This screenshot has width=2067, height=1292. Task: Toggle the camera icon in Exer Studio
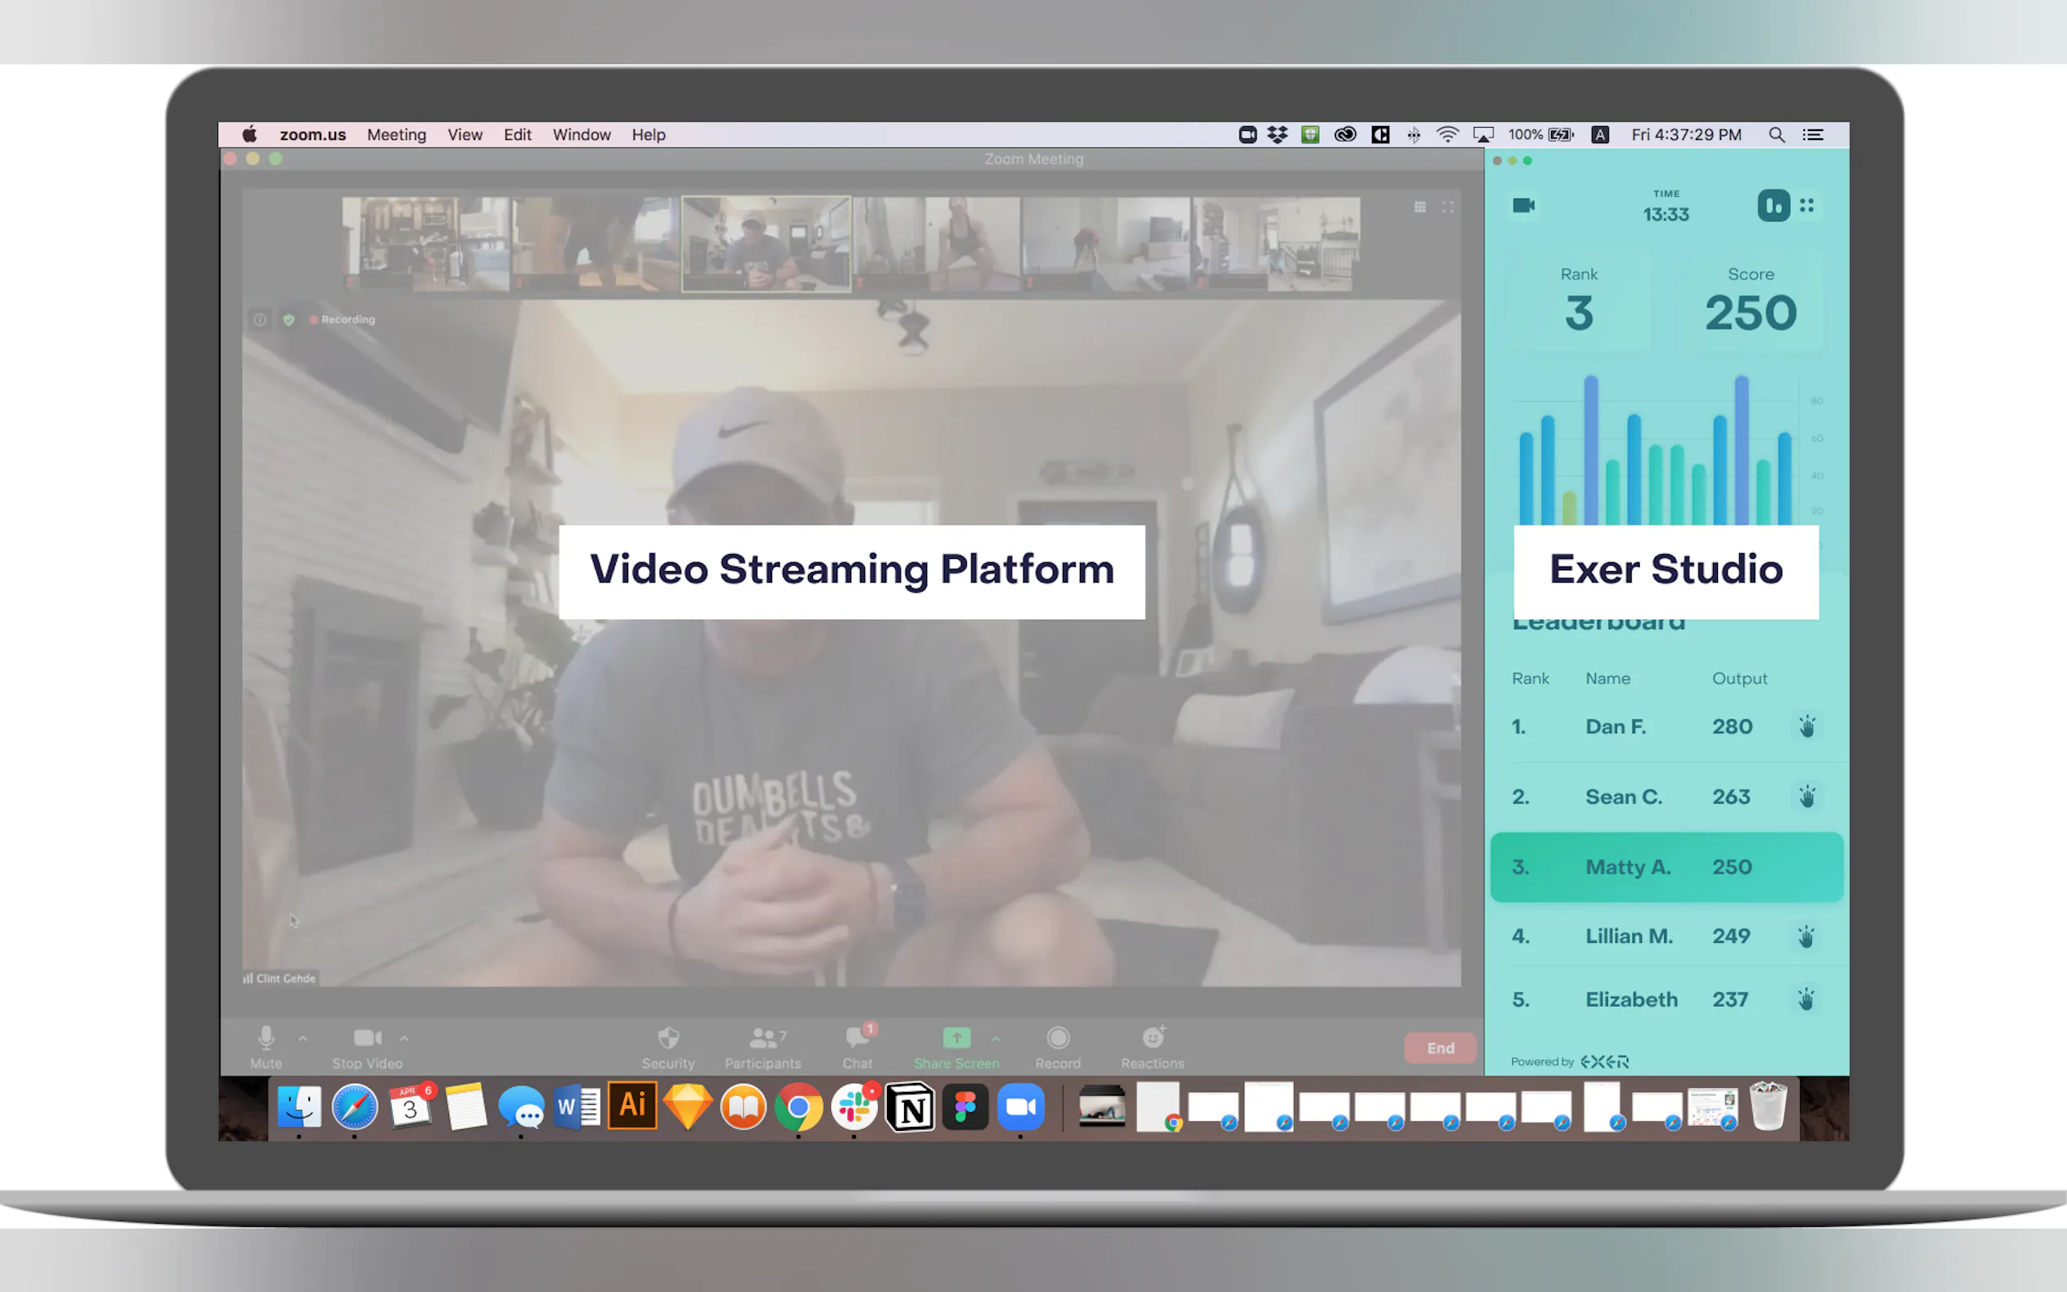click(x=1523, y=205)
